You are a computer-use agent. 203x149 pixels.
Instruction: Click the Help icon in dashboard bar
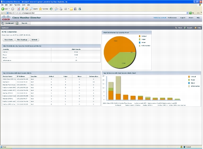[196, 28]
